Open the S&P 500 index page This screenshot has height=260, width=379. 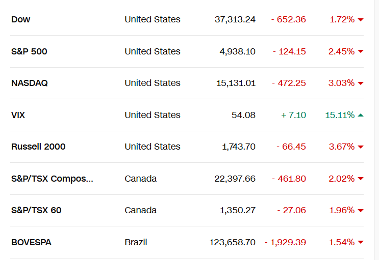tap(29, 51)
